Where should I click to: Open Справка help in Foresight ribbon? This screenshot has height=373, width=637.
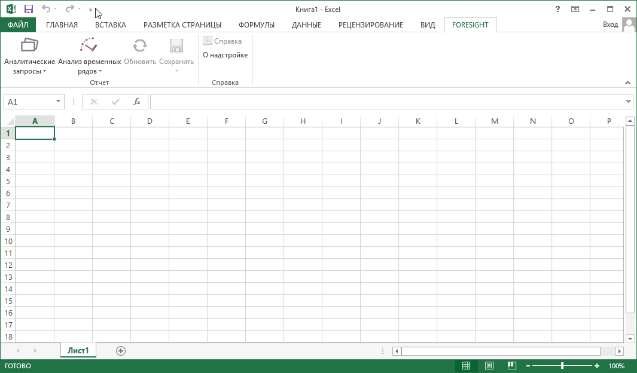tap(223, 41)
